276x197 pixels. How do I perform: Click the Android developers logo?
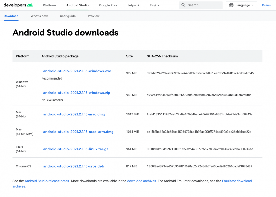(x=18, y=5)
